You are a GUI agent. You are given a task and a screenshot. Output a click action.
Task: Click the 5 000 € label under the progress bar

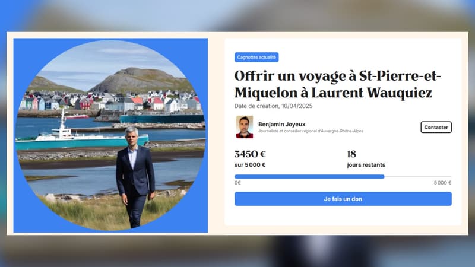(x=442, y=183)
